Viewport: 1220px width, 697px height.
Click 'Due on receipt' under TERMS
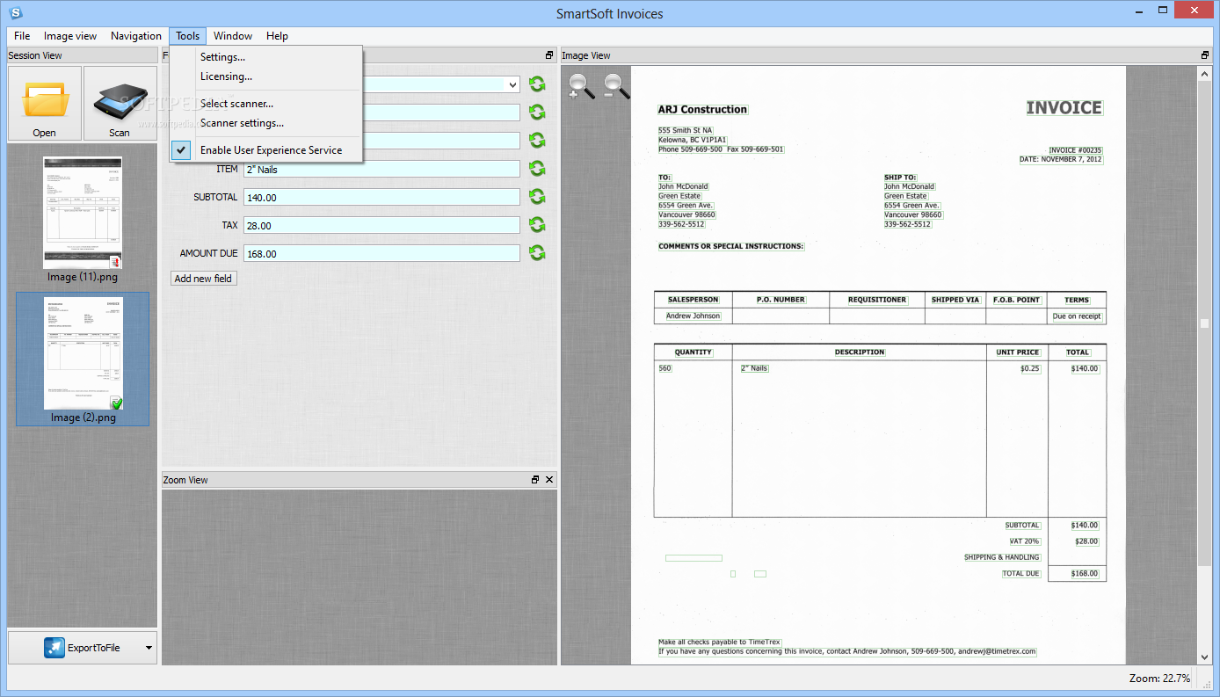click(x=1077, y=316)
